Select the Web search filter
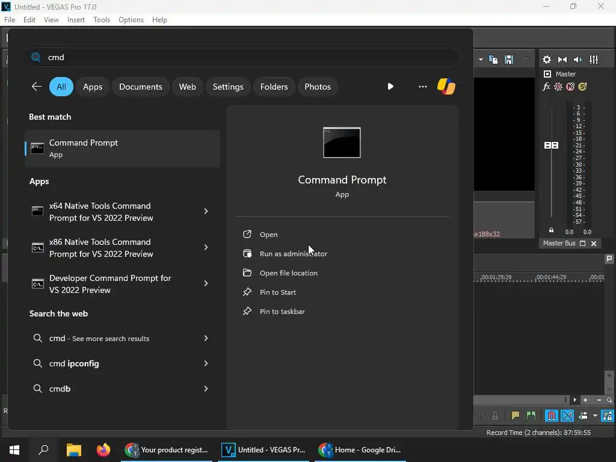The image size is (616, 462). [x=188, y=87]
